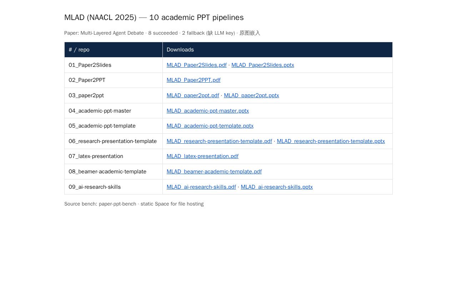Image resolution: width=457 pixels, height=286 pixels.
Task: Open MLAD_research-presentation-template.pdf
Action: coord(219,141)
